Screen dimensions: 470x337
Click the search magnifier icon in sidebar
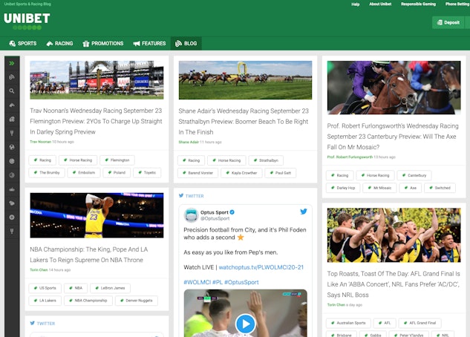point(12,91)
